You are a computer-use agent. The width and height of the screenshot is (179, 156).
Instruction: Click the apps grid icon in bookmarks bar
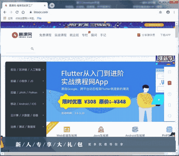(5, 18)
